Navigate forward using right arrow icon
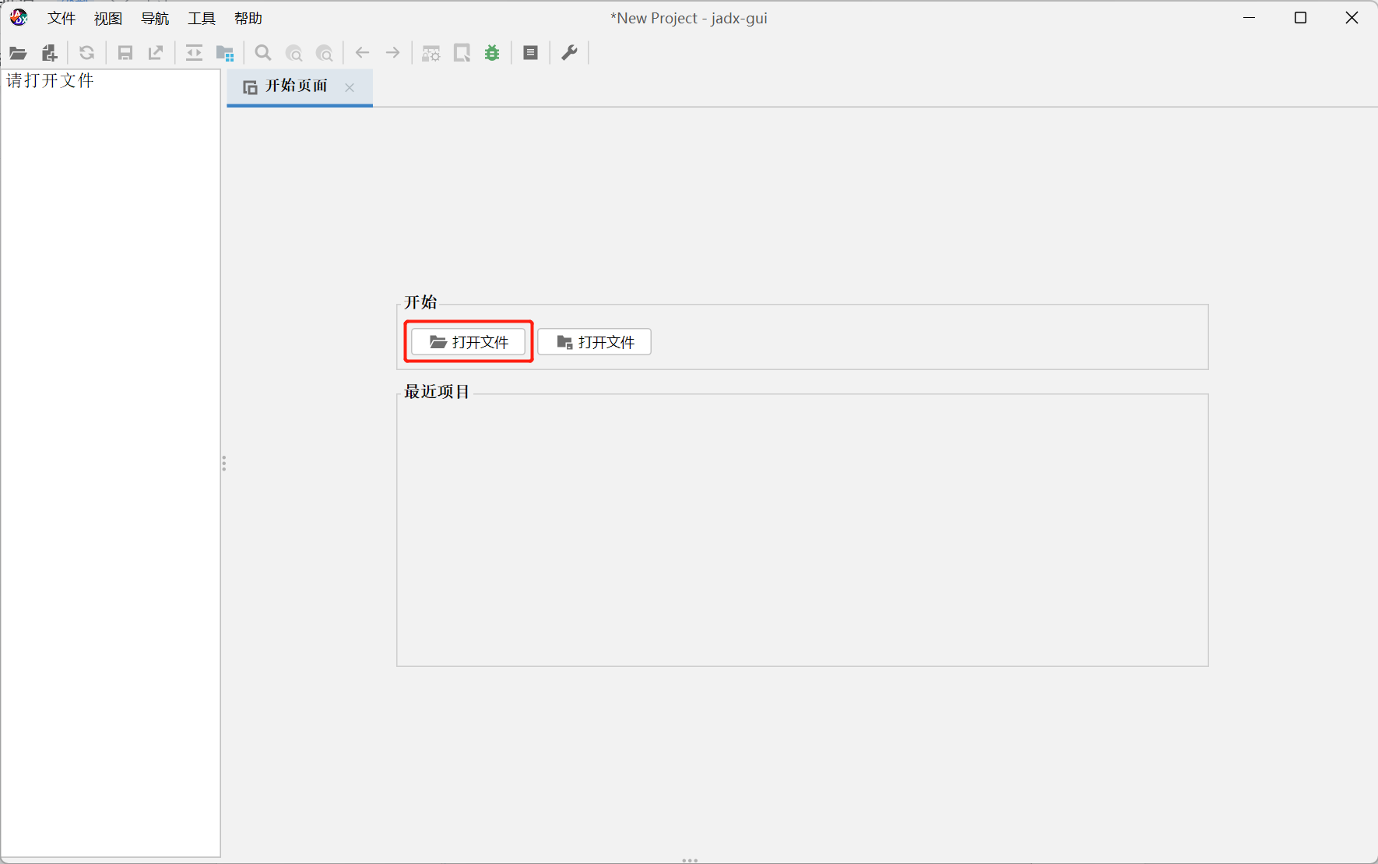Image resolution: width=1378 pixels, height=864 pixels. 392,52
